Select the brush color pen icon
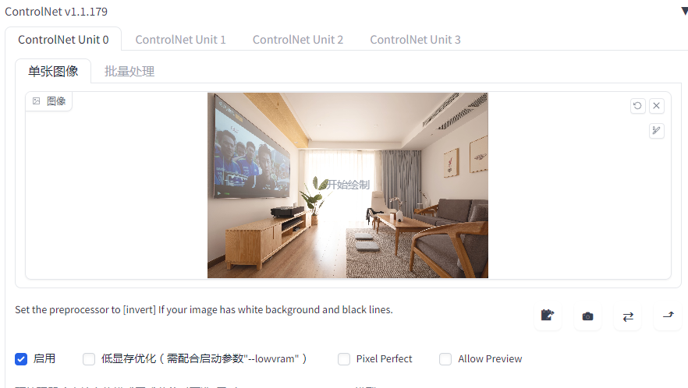 click(x=657, y=131)
